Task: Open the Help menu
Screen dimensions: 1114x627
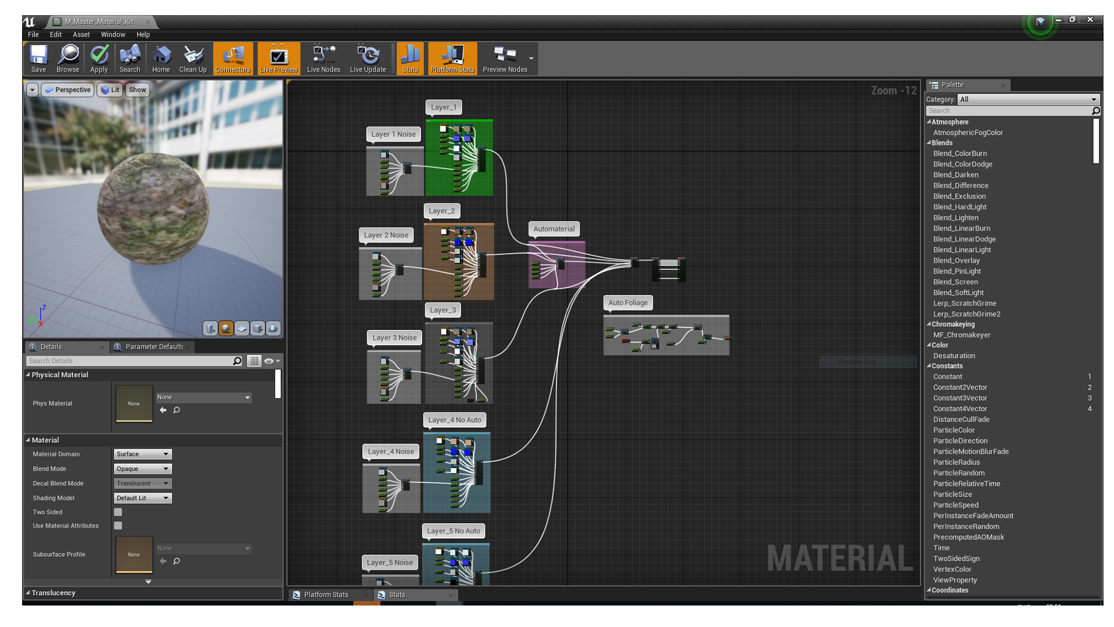Action: click(x=143, y=34)
